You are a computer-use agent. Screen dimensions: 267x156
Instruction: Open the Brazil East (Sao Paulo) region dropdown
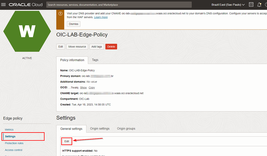point(228,5)
